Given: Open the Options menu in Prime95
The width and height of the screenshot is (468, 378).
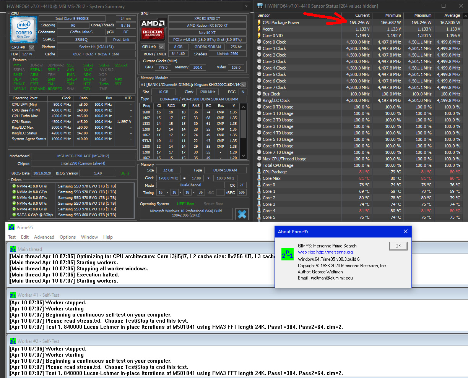Looking at the screenshot, I should [x=68, y=237].
